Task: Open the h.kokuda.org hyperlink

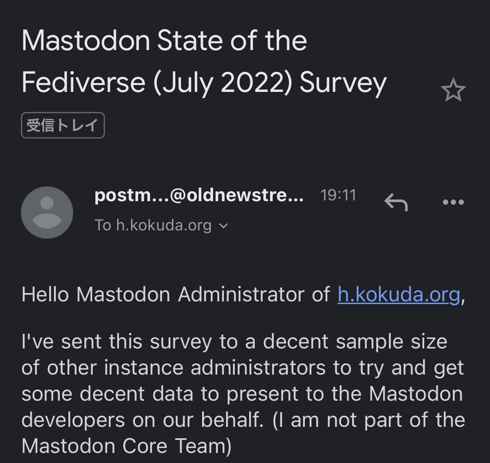Action: [399, 295]
